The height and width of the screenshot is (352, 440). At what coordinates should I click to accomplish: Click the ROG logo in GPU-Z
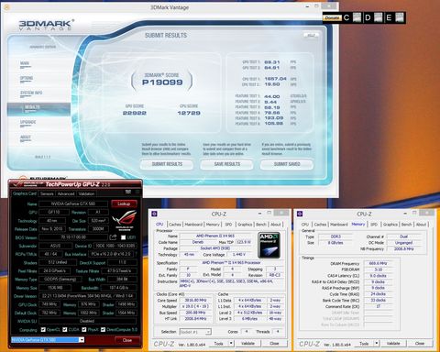pos(124,221)
